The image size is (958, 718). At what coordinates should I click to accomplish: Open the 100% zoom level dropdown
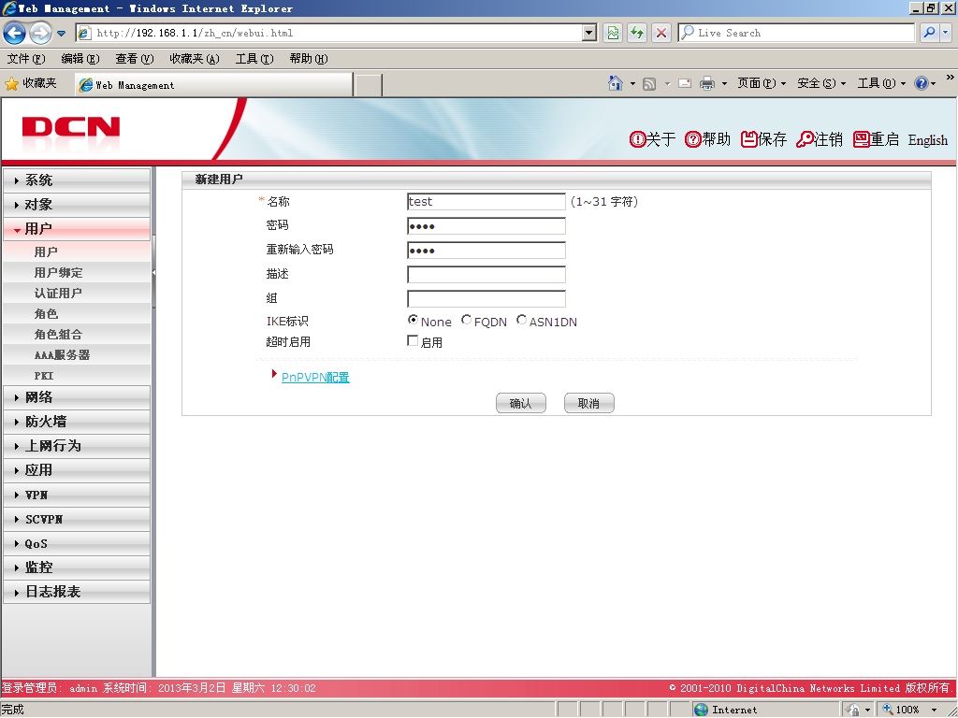935,710
